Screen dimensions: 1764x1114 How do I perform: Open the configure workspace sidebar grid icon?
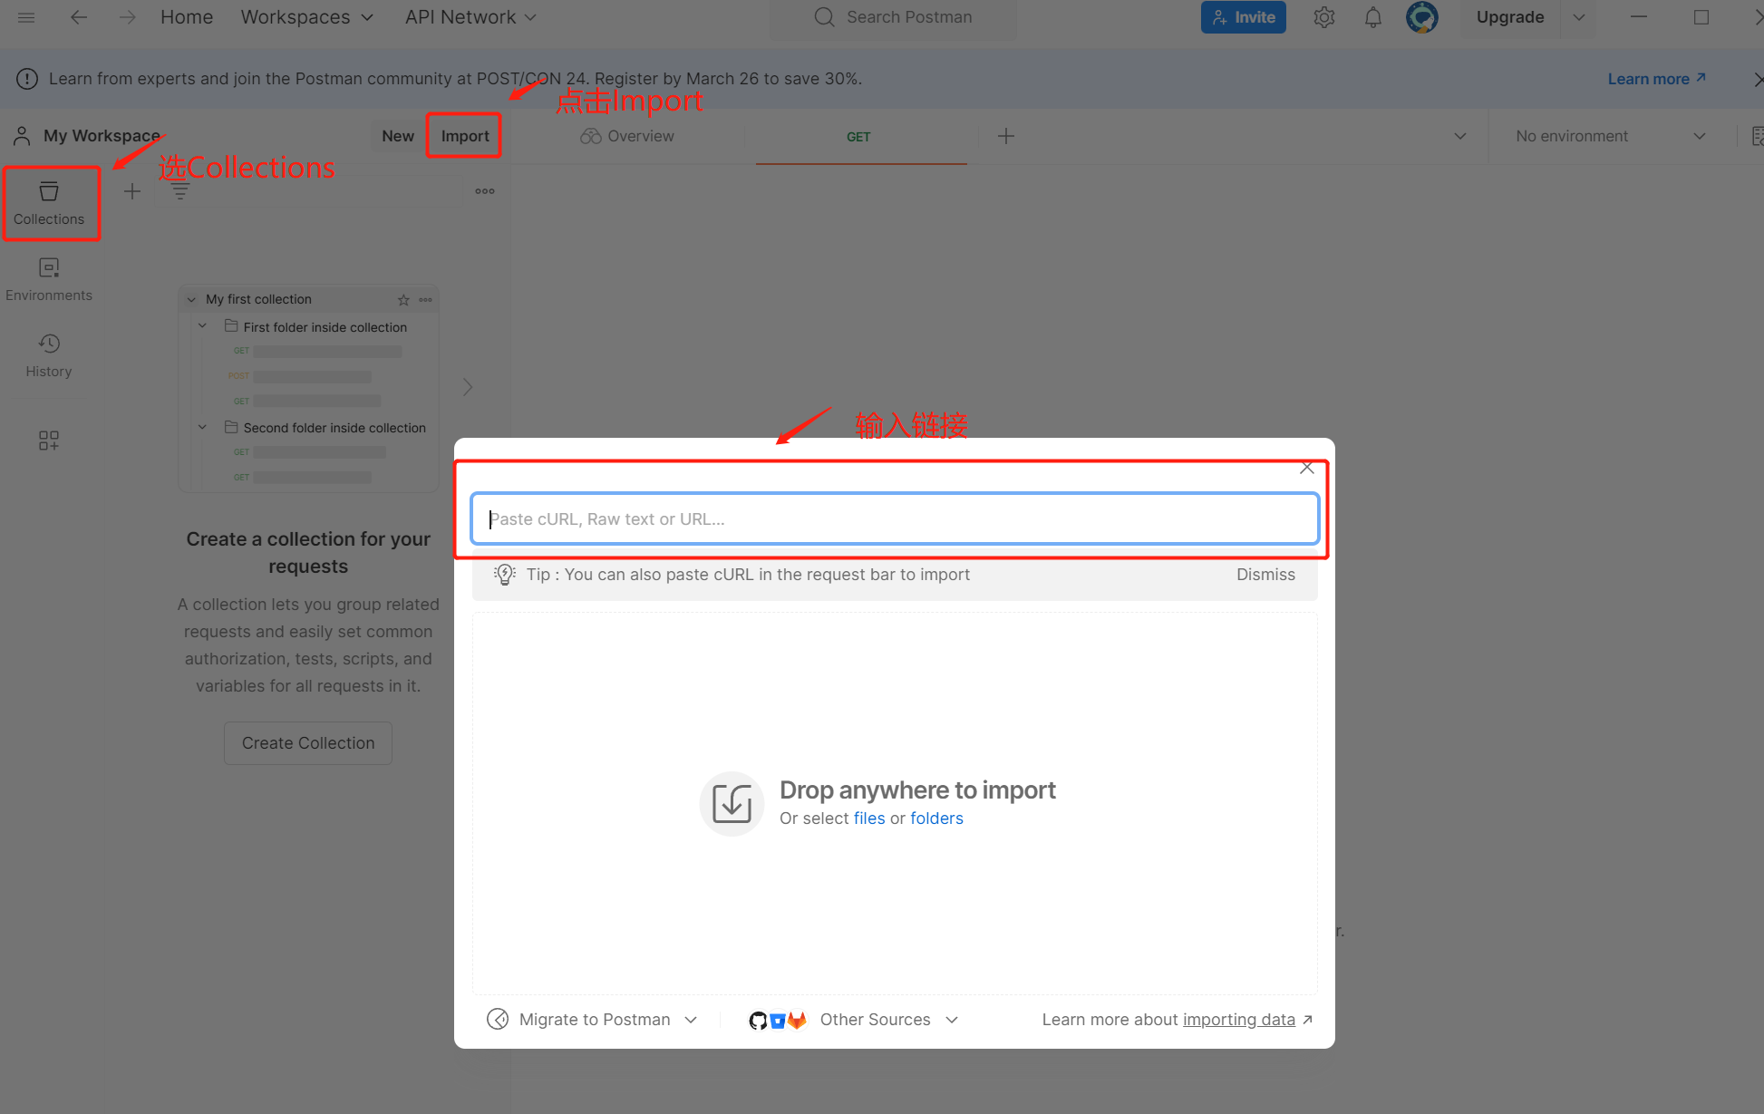[x=49, y=441]
